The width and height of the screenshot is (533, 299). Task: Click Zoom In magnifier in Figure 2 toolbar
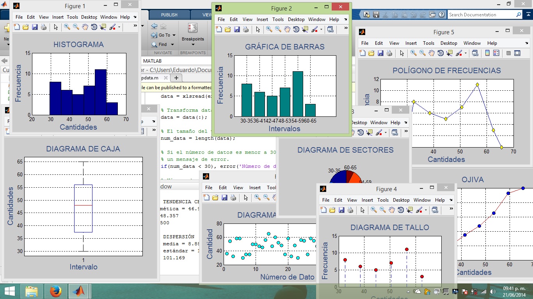tap(269, 30)
